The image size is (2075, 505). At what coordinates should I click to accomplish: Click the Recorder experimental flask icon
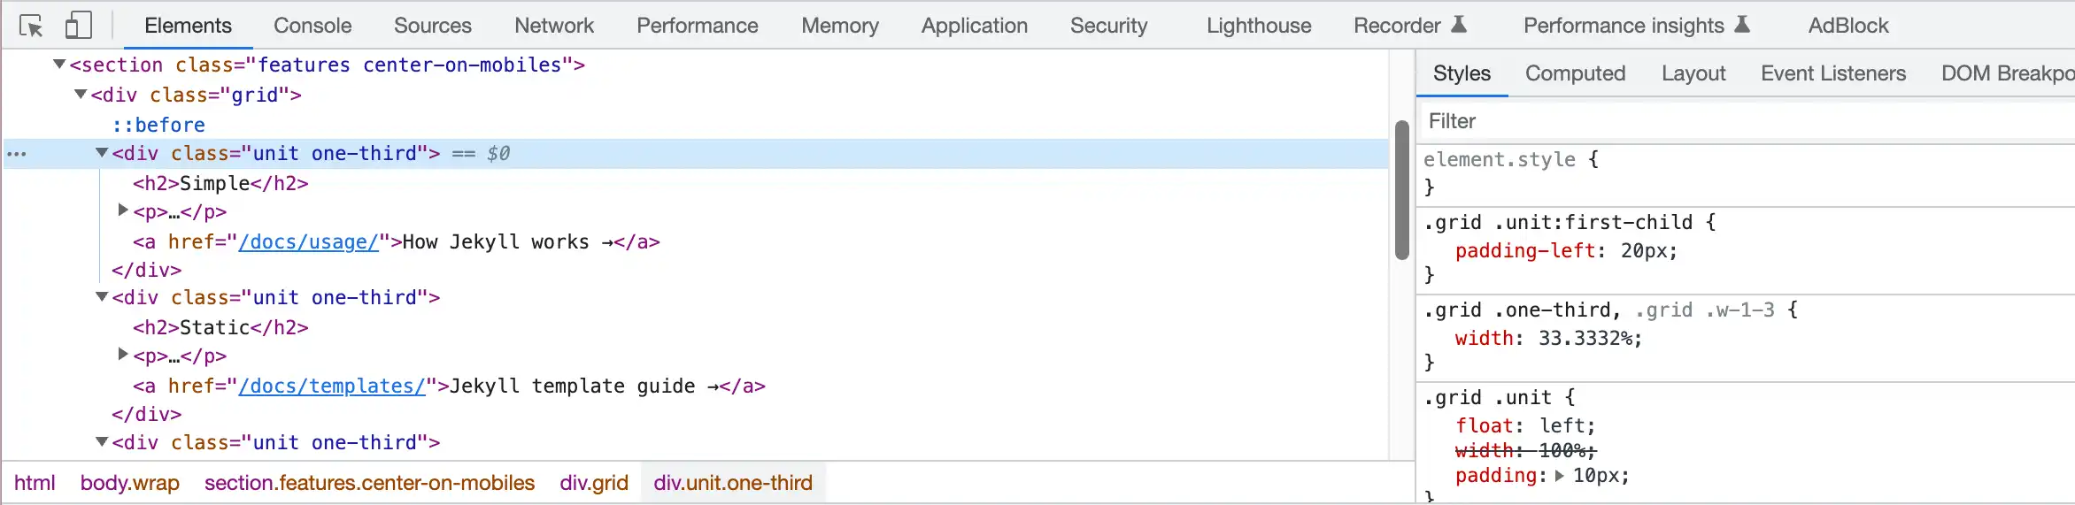[x=1459, y=25]
